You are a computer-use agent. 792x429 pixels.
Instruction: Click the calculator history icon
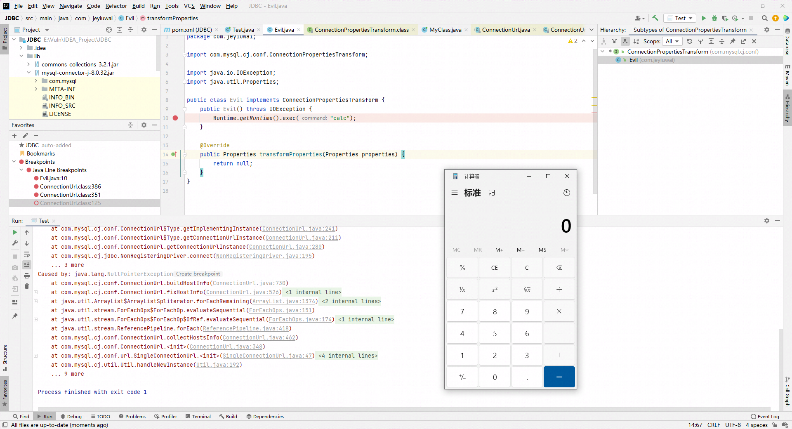point(567,193)
